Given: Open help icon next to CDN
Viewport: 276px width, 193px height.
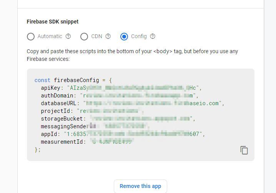Looking at the screenshot, I should tap(108, 37).
